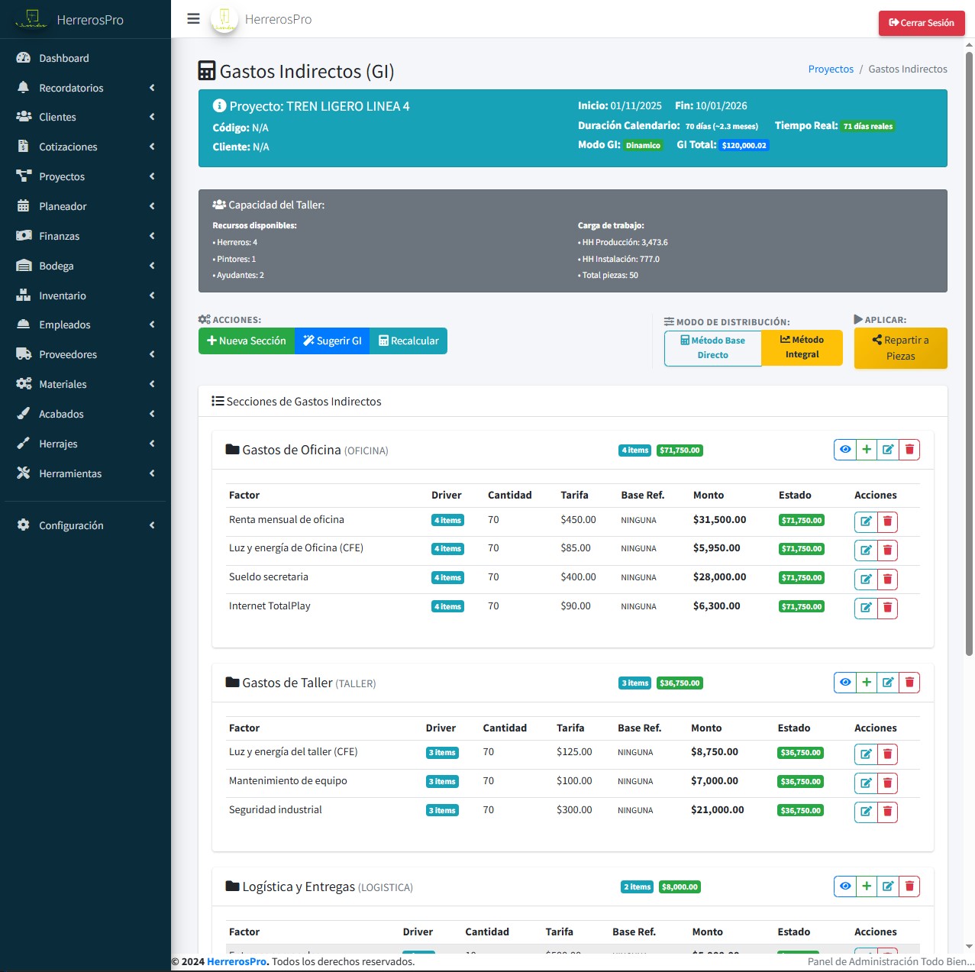This screenshot has height=972, width=975.
Task: Toggle visibility of Gastos de Oficina section
Action: click(x=845, y=450)
